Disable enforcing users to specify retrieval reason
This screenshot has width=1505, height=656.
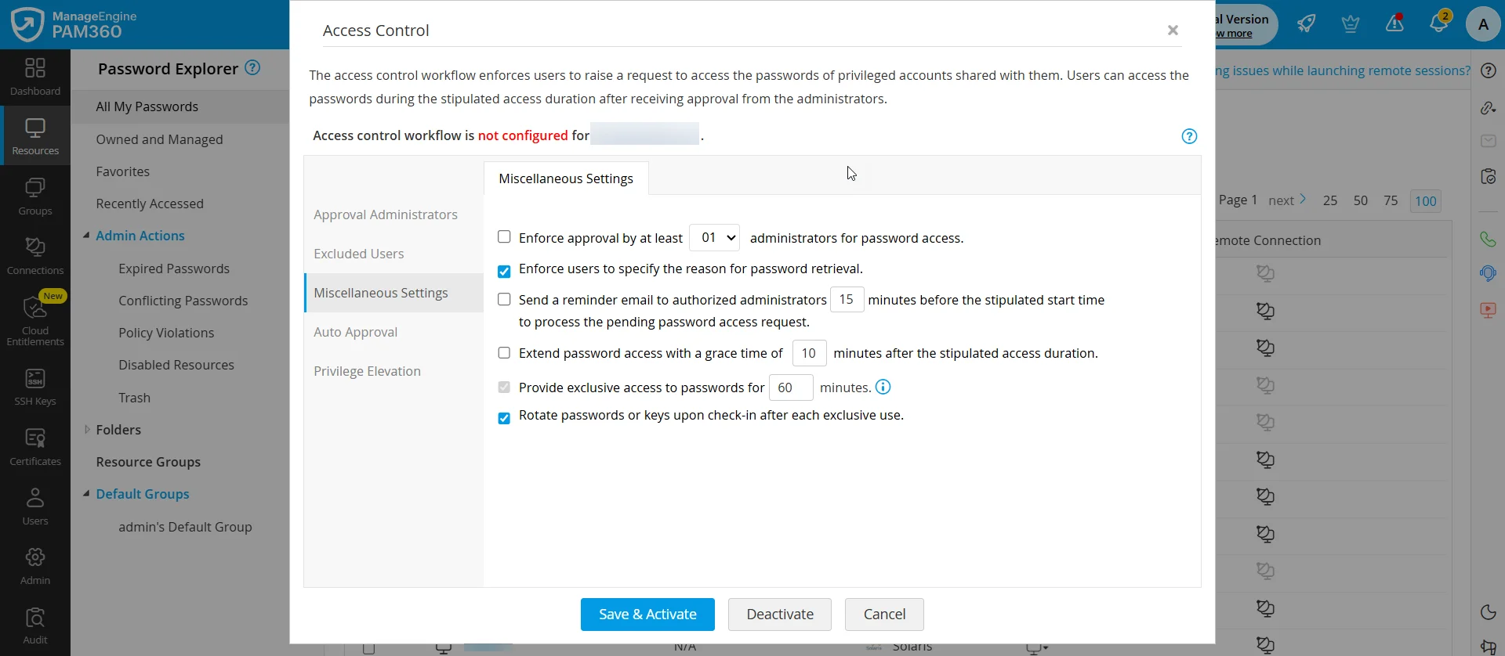[504, 271]
